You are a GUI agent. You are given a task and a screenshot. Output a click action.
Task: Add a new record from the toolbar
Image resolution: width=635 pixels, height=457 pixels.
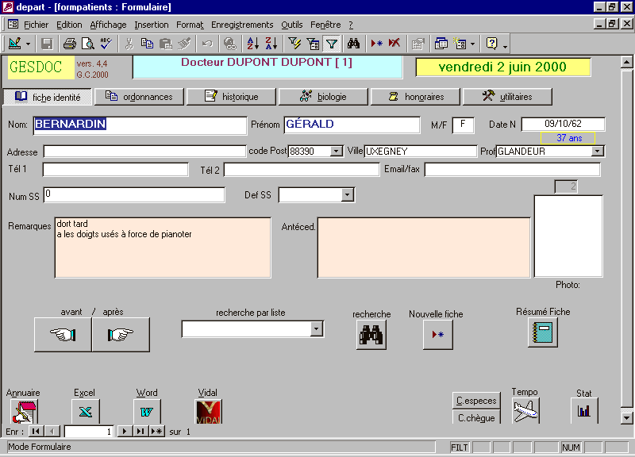pos(376,44)
